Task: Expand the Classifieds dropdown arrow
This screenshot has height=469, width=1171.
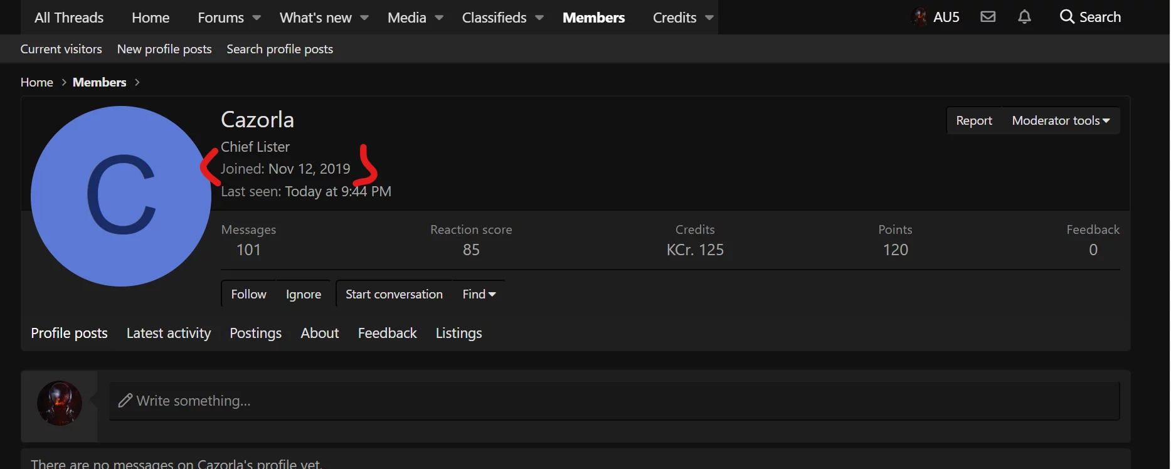Action: (539, 18)
